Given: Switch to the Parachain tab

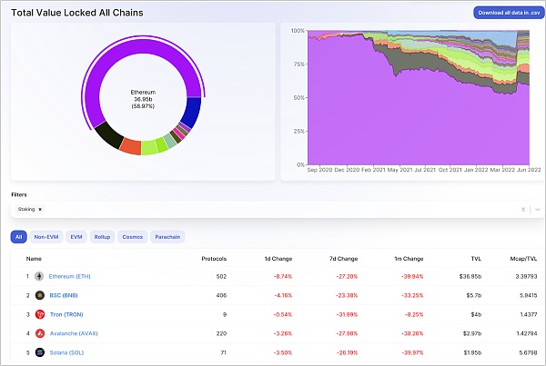Looking at the screenshot, I should pyautogui.click(x=167, y=237).
